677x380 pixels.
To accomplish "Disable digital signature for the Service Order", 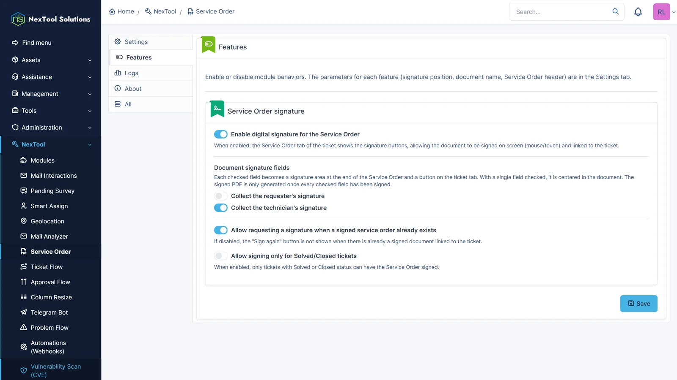I will 221,134.
